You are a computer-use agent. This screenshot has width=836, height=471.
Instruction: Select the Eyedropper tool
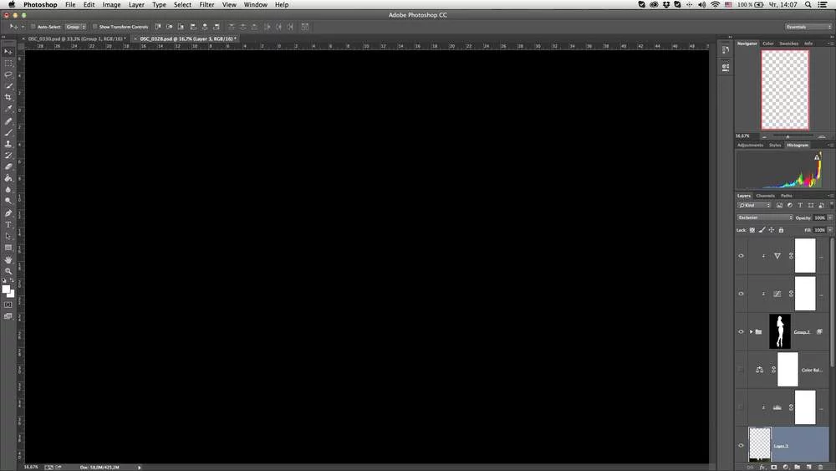tap(8, 109)
